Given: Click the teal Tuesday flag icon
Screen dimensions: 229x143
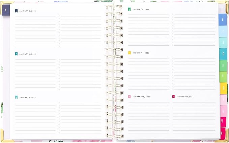Looking at the screenshot, I should click(16, 54).
